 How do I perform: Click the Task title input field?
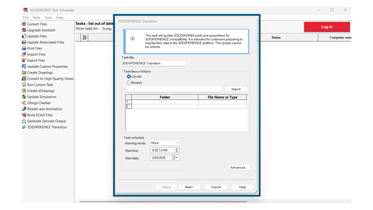pos(153,64)
